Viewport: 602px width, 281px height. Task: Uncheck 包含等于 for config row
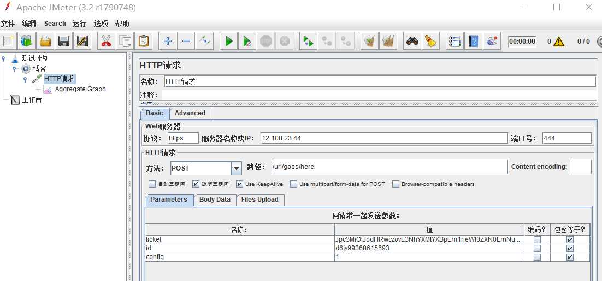click(x=570, y=257)
